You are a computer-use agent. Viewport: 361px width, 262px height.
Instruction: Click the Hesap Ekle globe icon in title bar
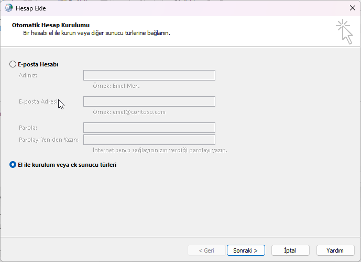pyautogui.click(x=9, y=8)
